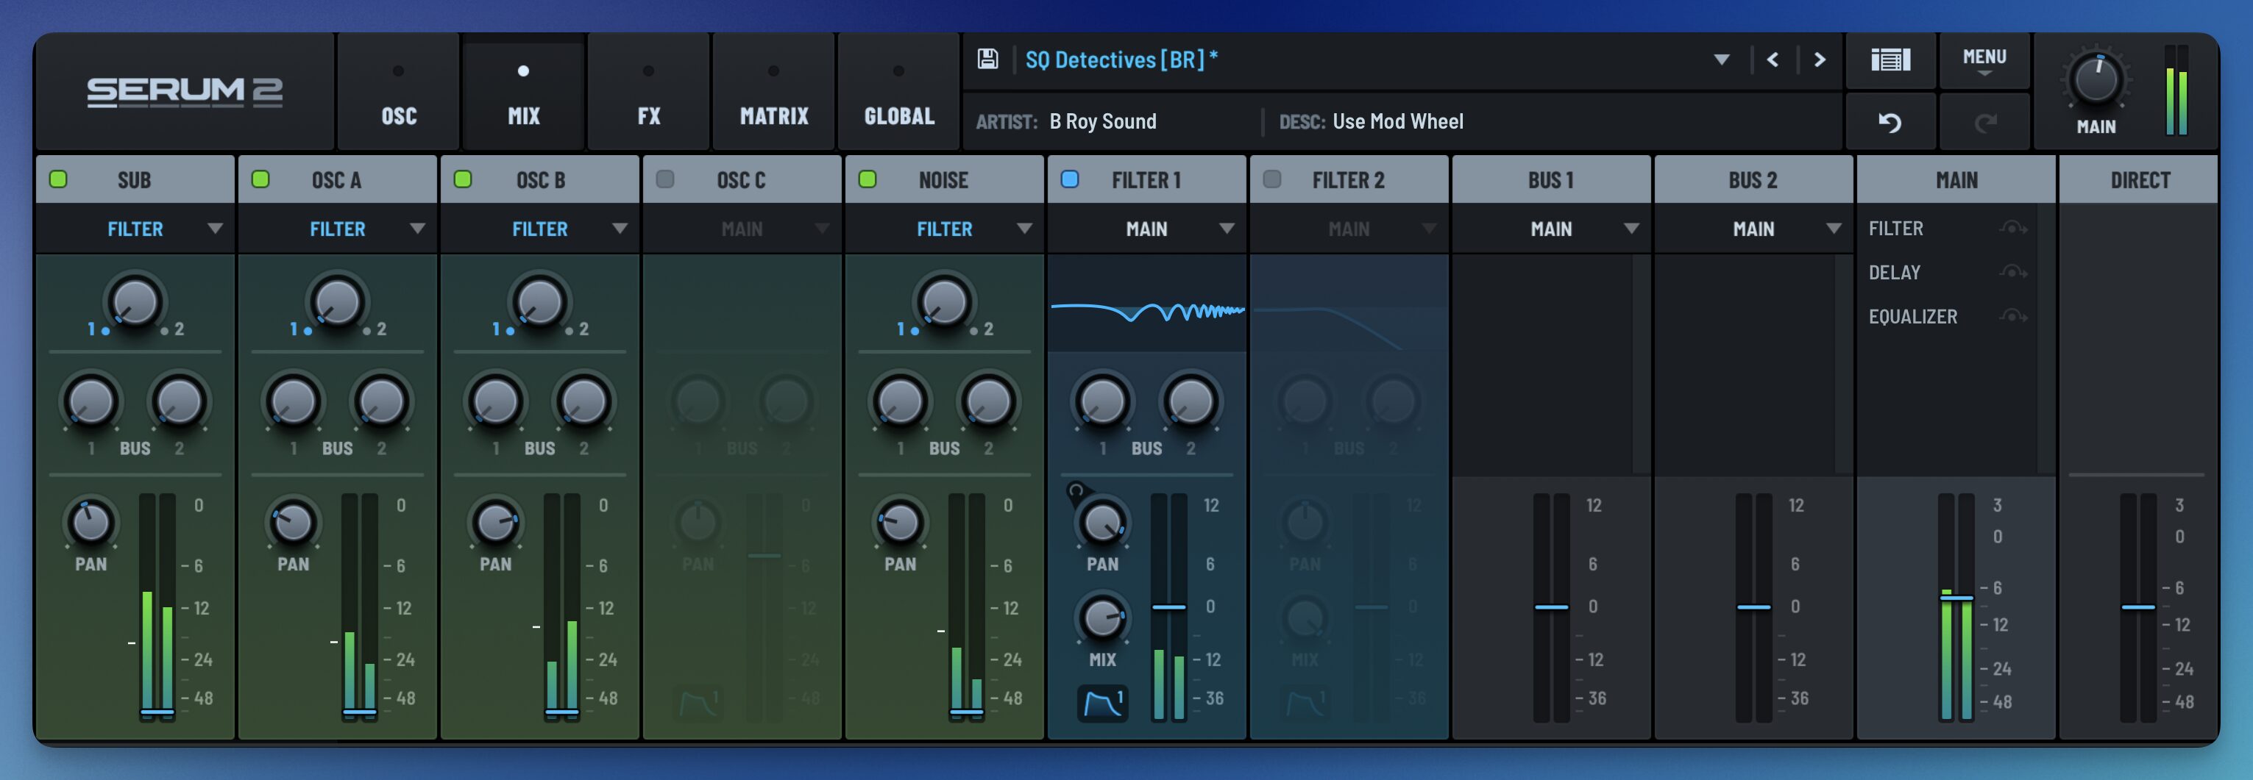Click the Filter 1 level fader handle
The width and height of the screenshot is (2253, 780).
[1168, 607]
